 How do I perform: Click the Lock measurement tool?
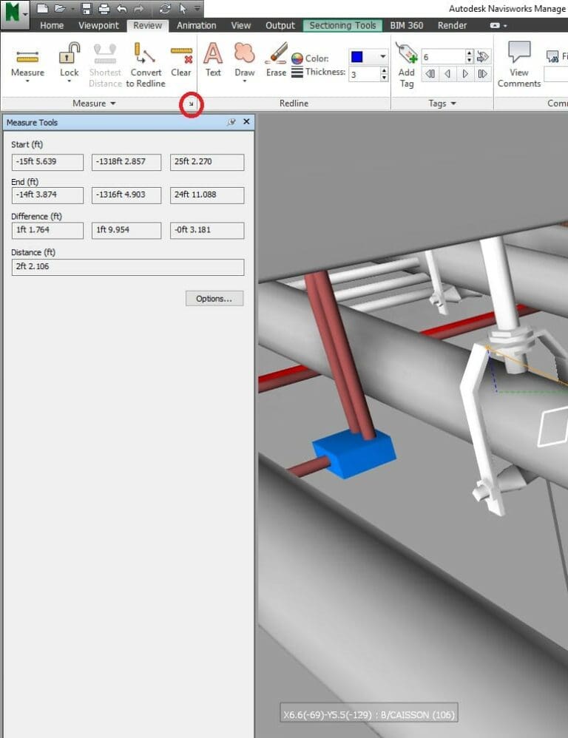(70, 59)
